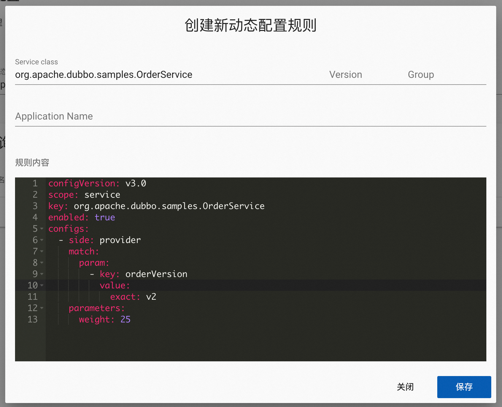Image resolution: width=502 pixels, height=407 pixels.
Task: Click line number 1 in the editor
Action: [35, 183]
